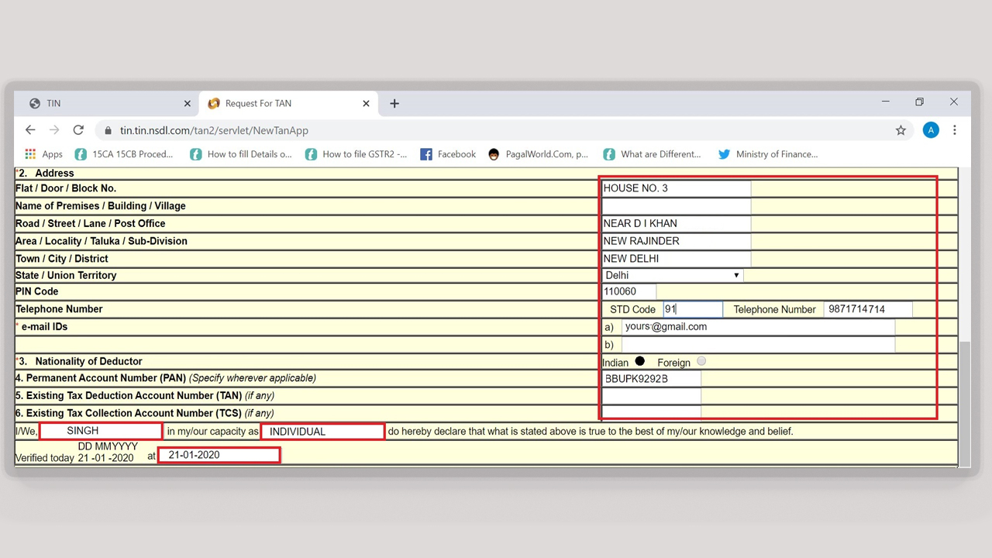The image size is (992, 558).
Task: Click the address bar URL
Action: point(214,131)
